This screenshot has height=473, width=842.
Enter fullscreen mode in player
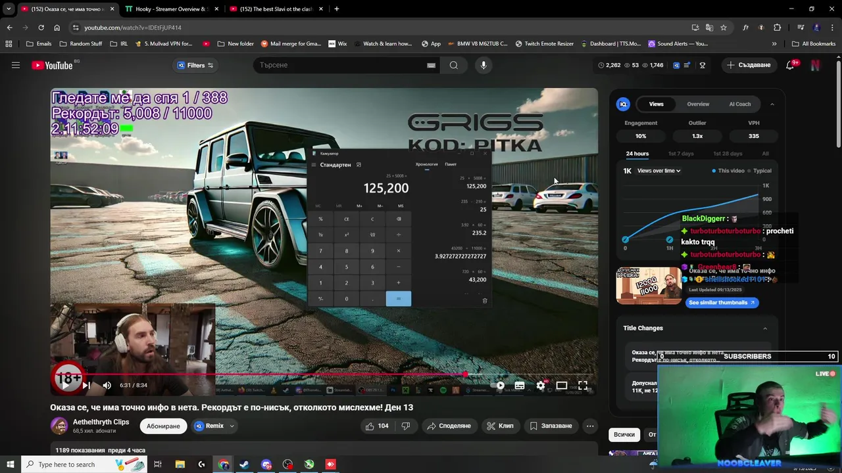(x=583, y=386)
